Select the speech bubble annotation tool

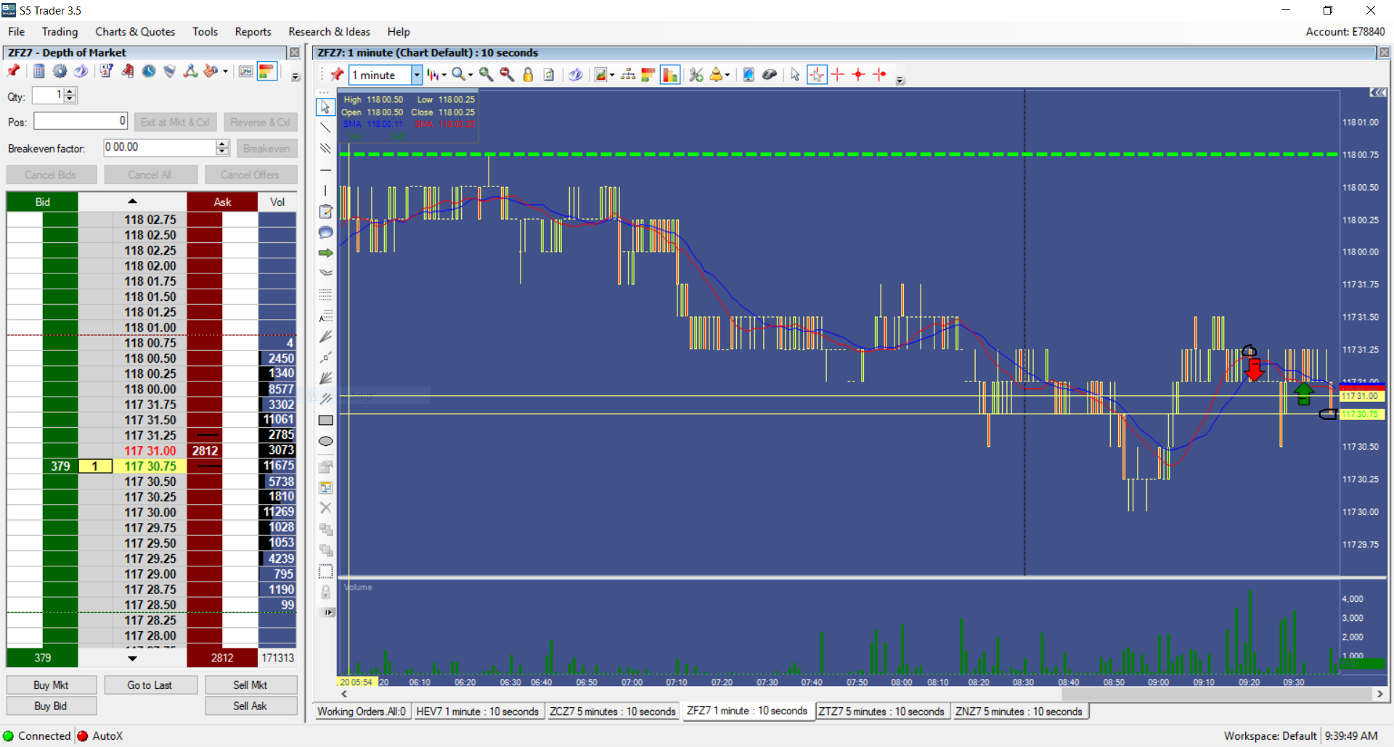[325, 232]
